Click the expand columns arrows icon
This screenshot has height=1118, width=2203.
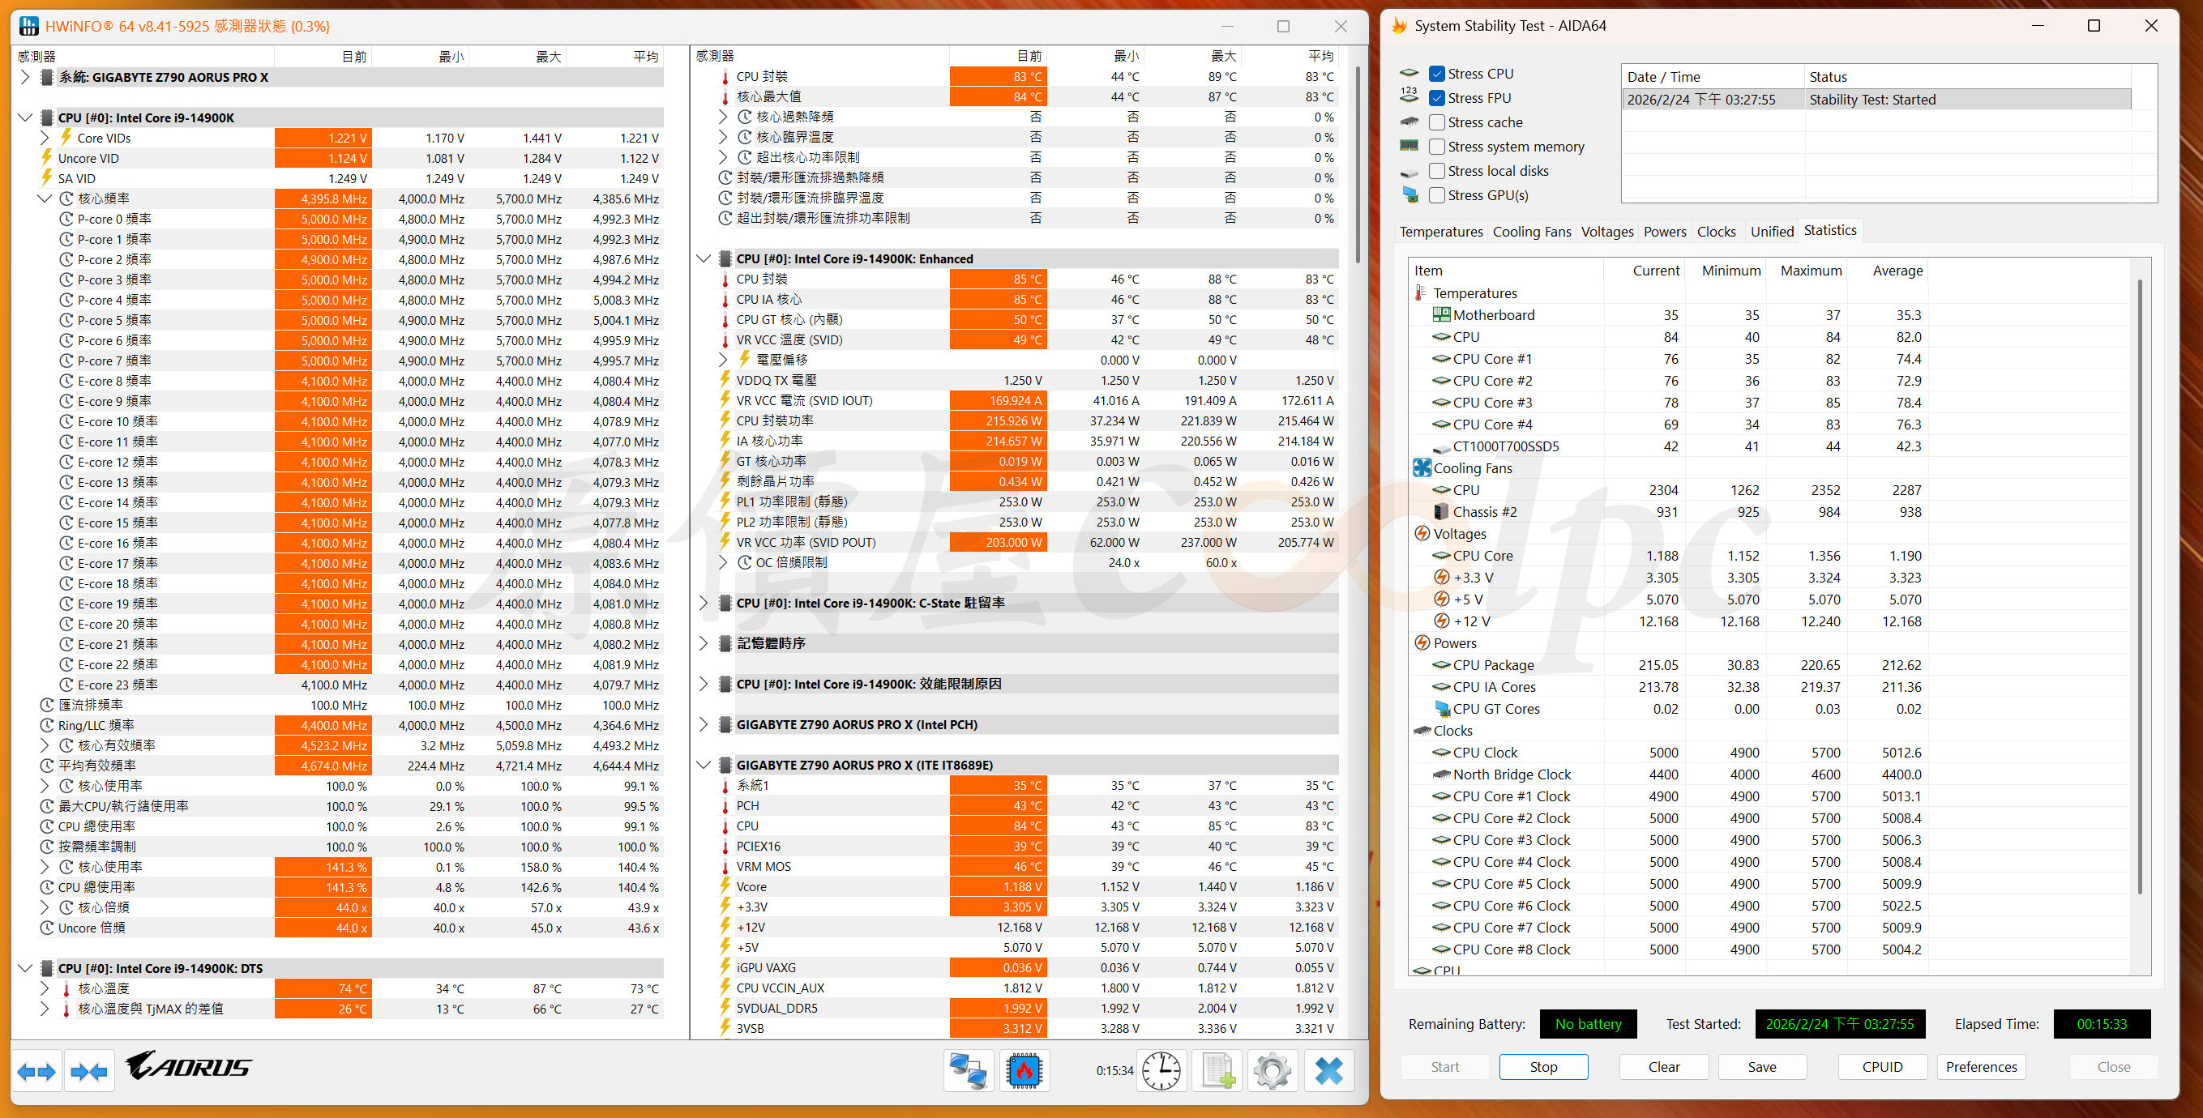pyautogui.click(x=36, y=1071)
